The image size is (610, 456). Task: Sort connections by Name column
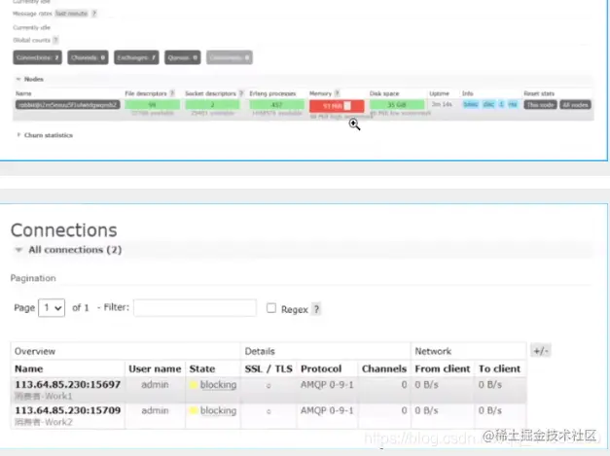tap(29, 368)
